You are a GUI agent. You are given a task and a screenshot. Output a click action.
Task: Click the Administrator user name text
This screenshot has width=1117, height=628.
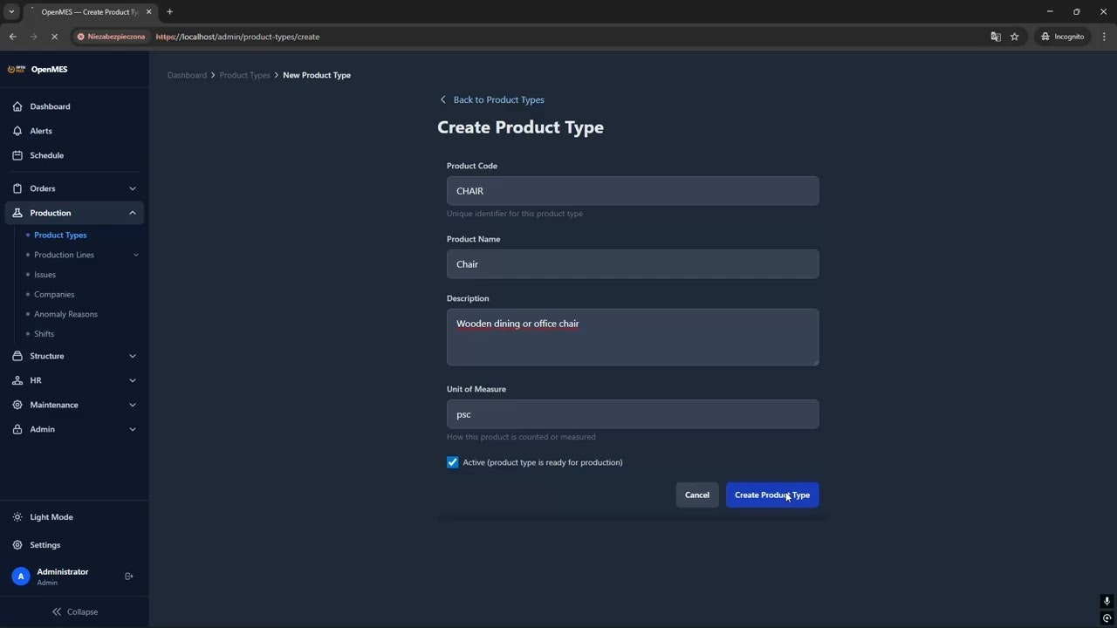click(63, 571)
